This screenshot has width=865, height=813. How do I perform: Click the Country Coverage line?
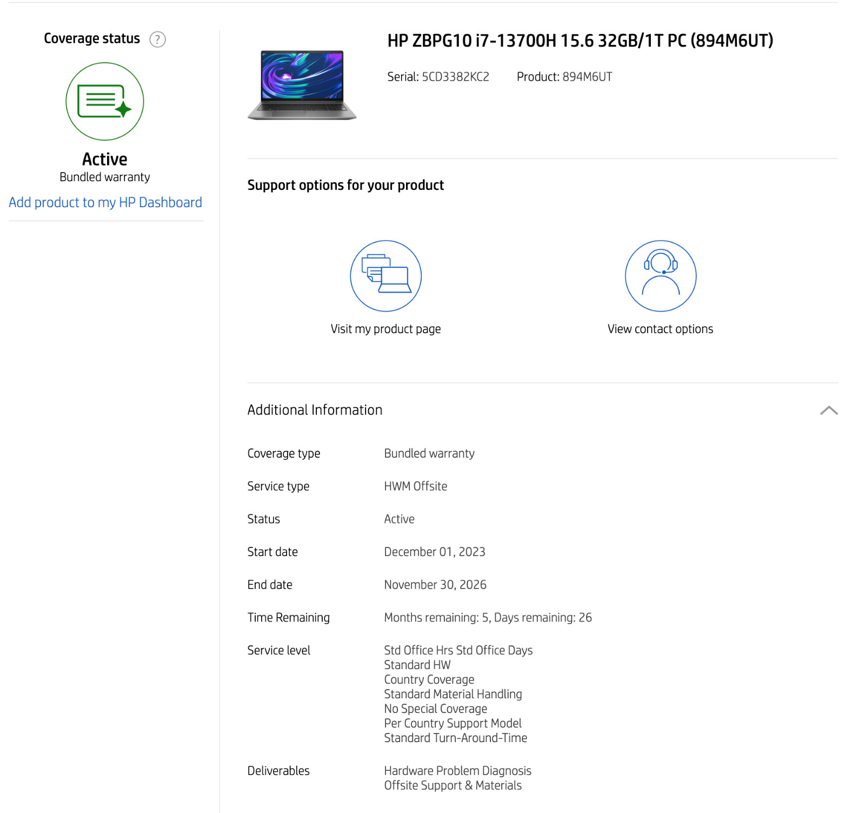[429, 679]
